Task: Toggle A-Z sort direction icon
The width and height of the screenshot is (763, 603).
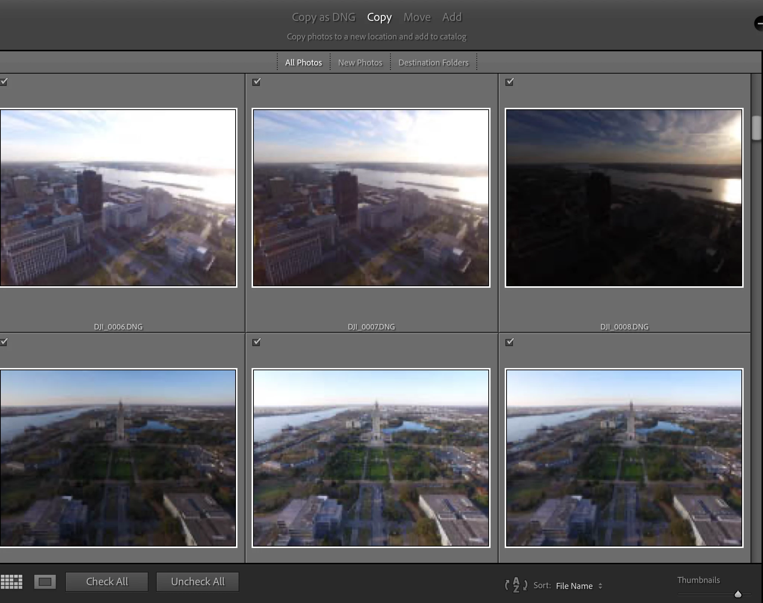Action: 516,585
